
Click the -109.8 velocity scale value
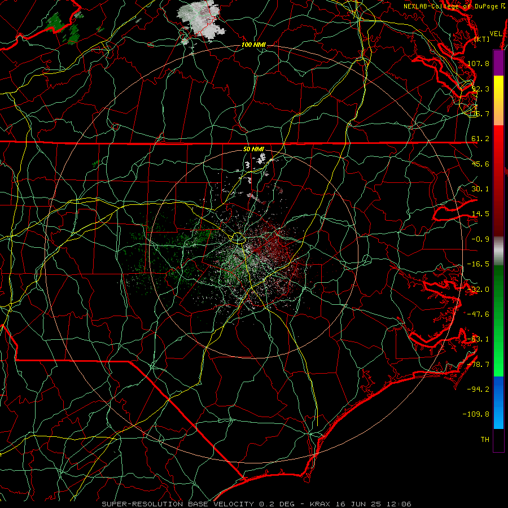click(x=476, y=414)
